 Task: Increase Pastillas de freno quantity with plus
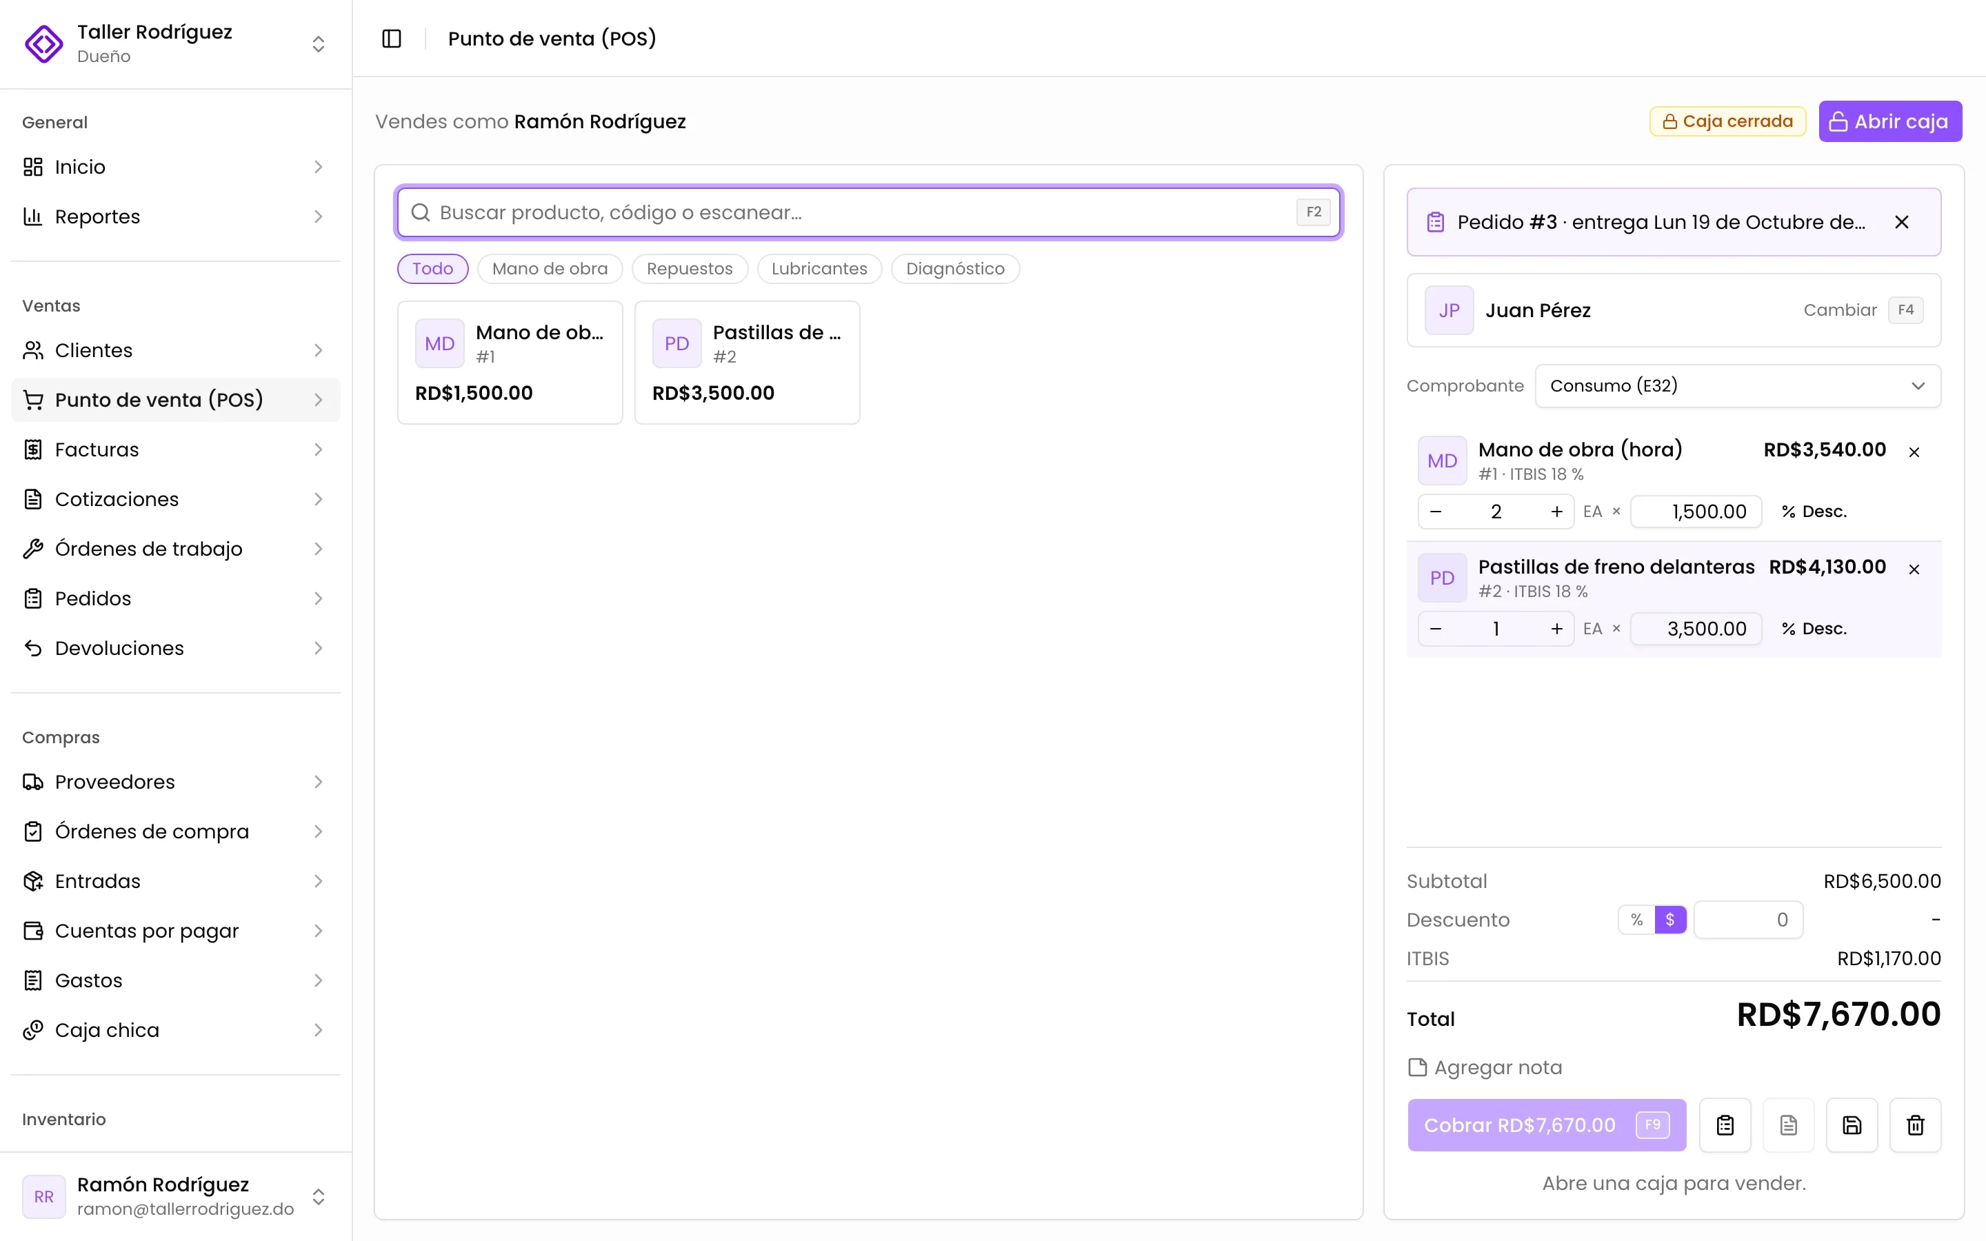coord(1556,629)
